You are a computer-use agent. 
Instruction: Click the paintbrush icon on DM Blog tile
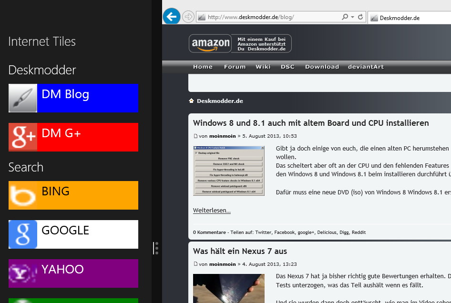pyautogui.click(x=23, y=98)
